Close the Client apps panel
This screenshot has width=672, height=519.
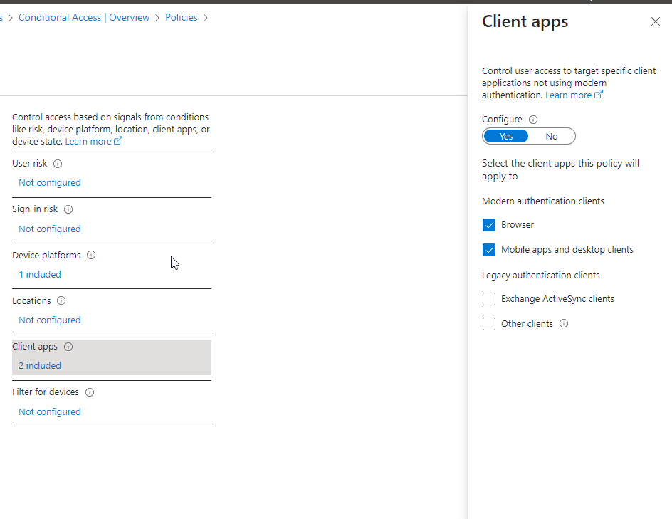(x=656, y=21)
